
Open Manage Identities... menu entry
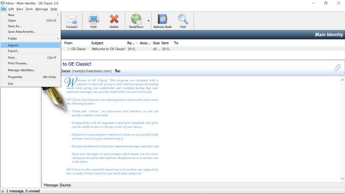(x=31, y=70)
